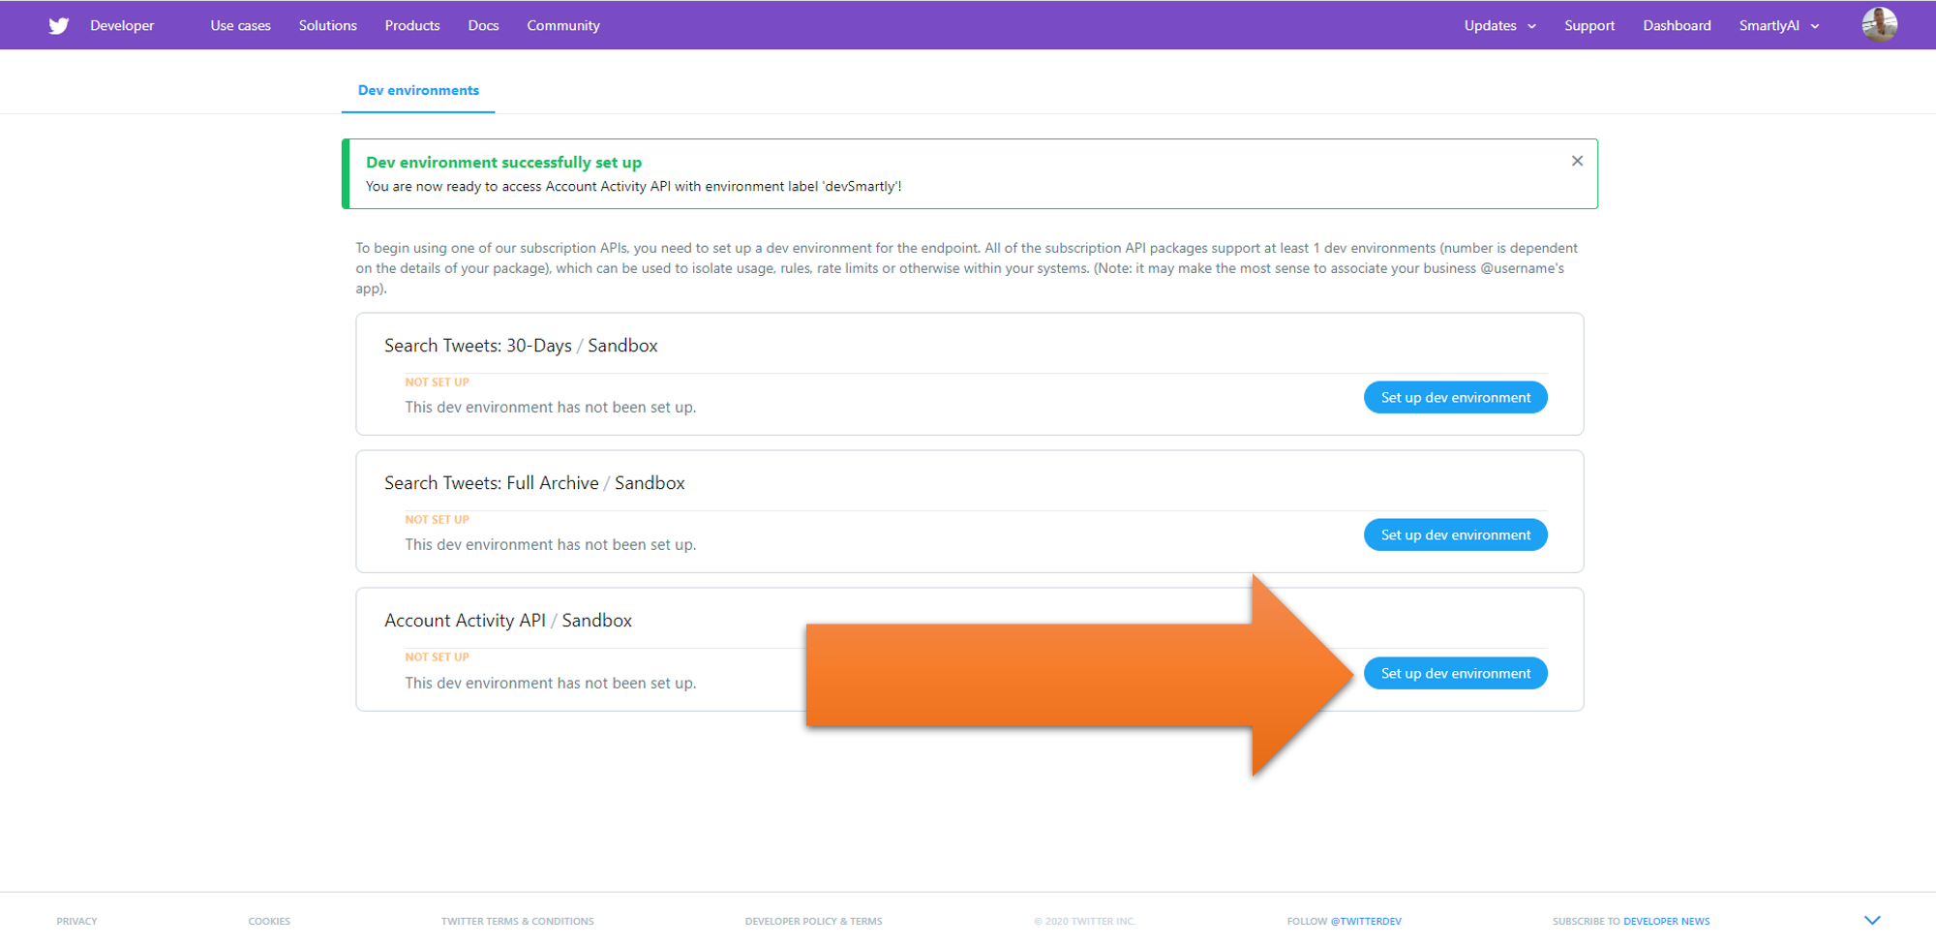This screenshot has width=1936, height=946.
Task: Click the Account Activity API / Sandbox heading
Action: (508, 621)
